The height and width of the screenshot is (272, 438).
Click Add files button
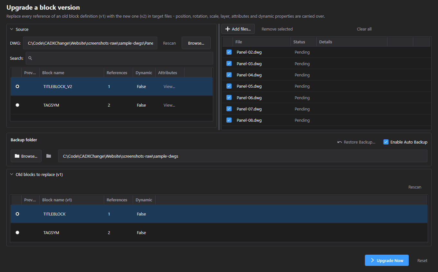pyautogui.click(x=238, y=29)
